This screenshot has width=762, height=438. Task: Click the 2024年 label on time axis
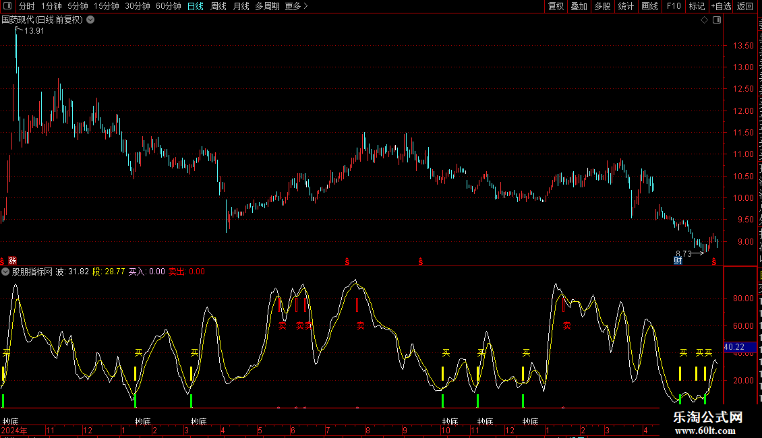coord(14,430)
